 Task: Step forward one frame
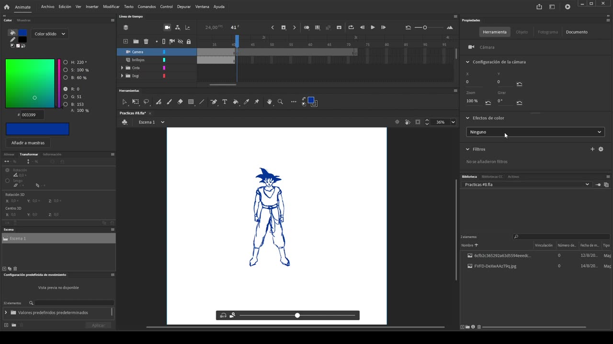383,27
